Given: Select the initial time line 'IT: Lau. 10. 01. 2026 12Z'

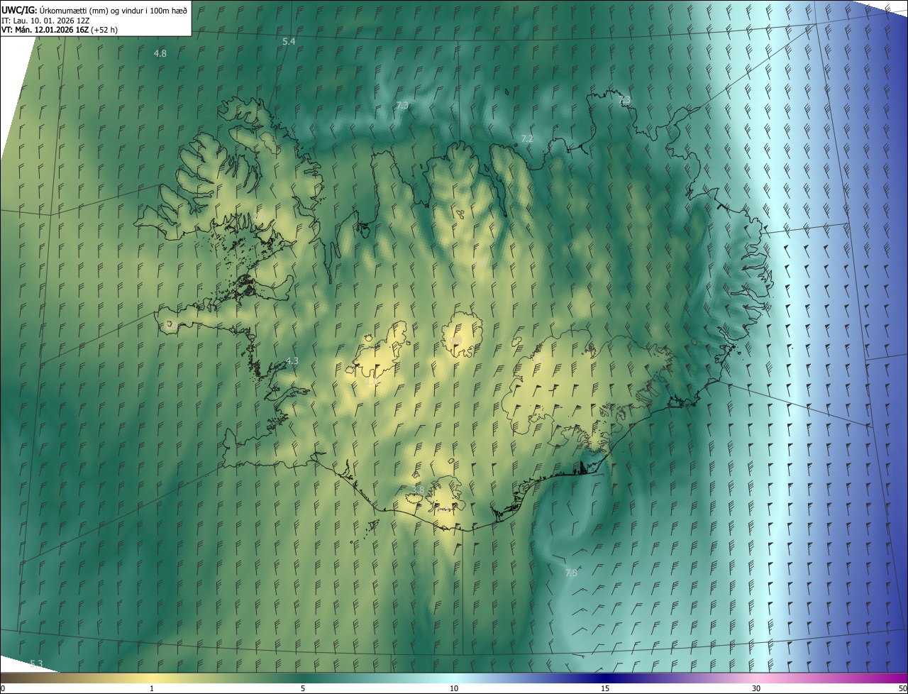Looking at the screenshot, I should (46, 20).
